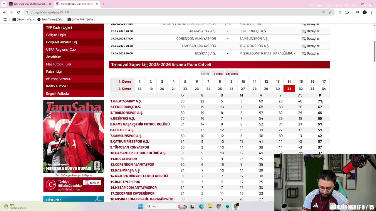This screenshot has width=376, height=211.
Task: Open Gelişim Ligleri sidebar menu
Action: (74, 35)
